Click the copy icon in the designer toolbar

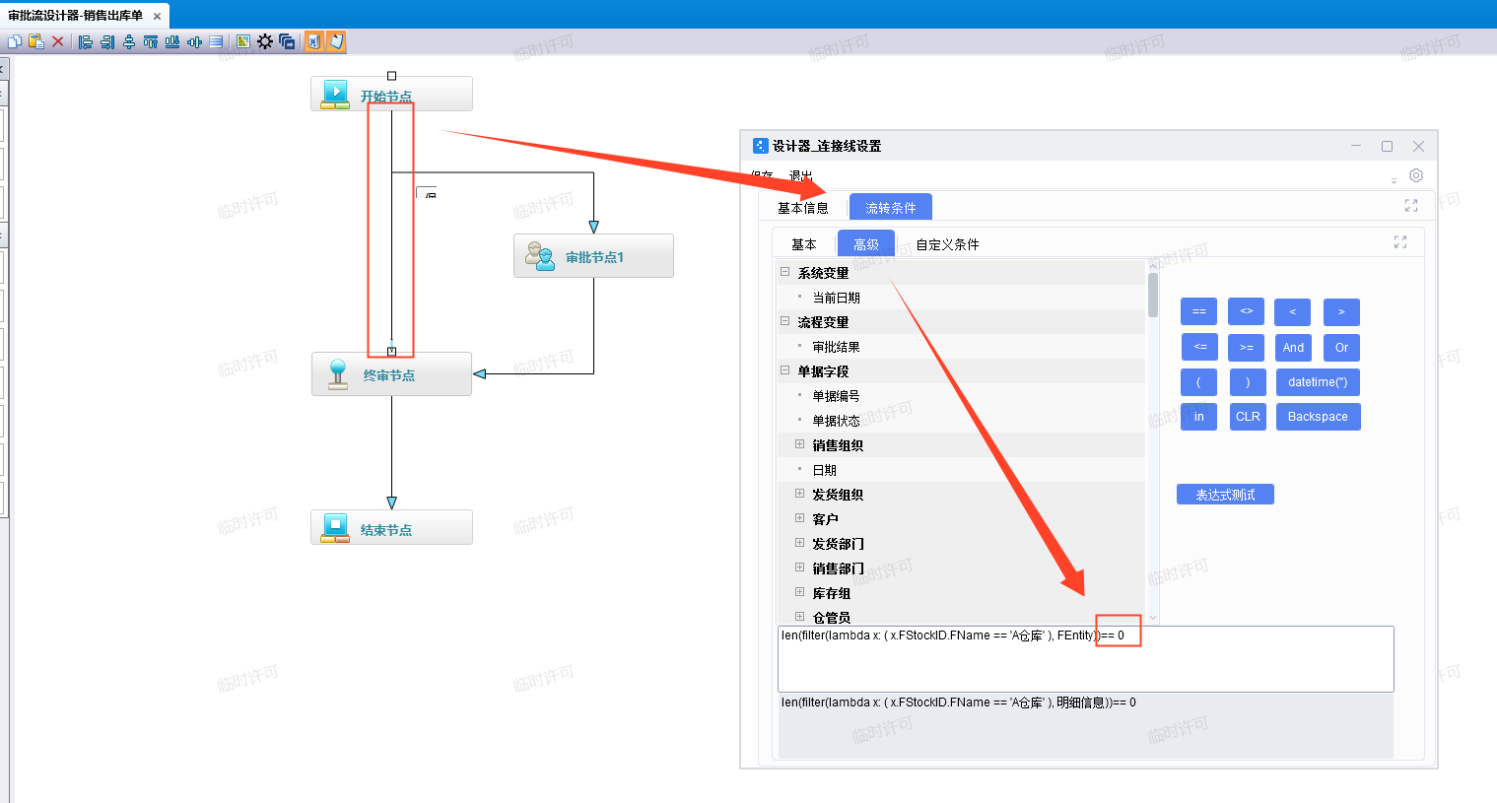(x=14, y=41)
